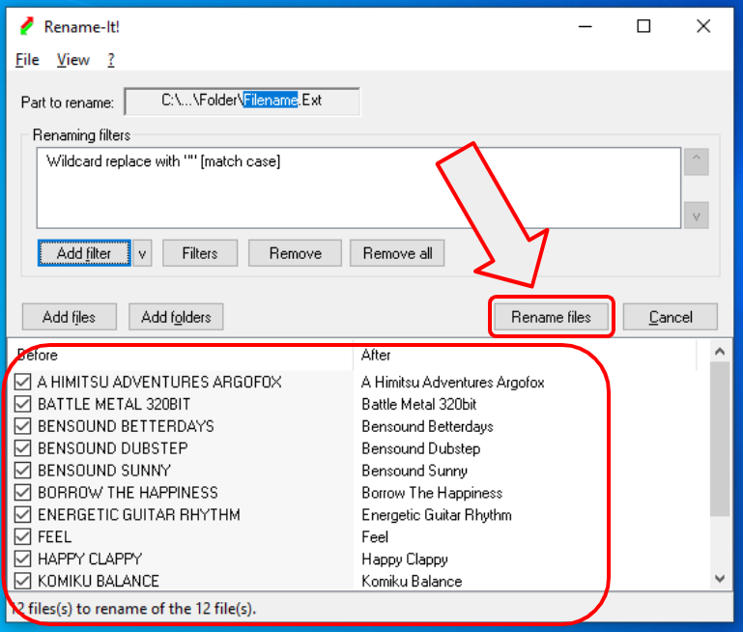Screen dimensions: 743x632
Task: Minimize the Rename-It! window
Action: pos(586,26)
